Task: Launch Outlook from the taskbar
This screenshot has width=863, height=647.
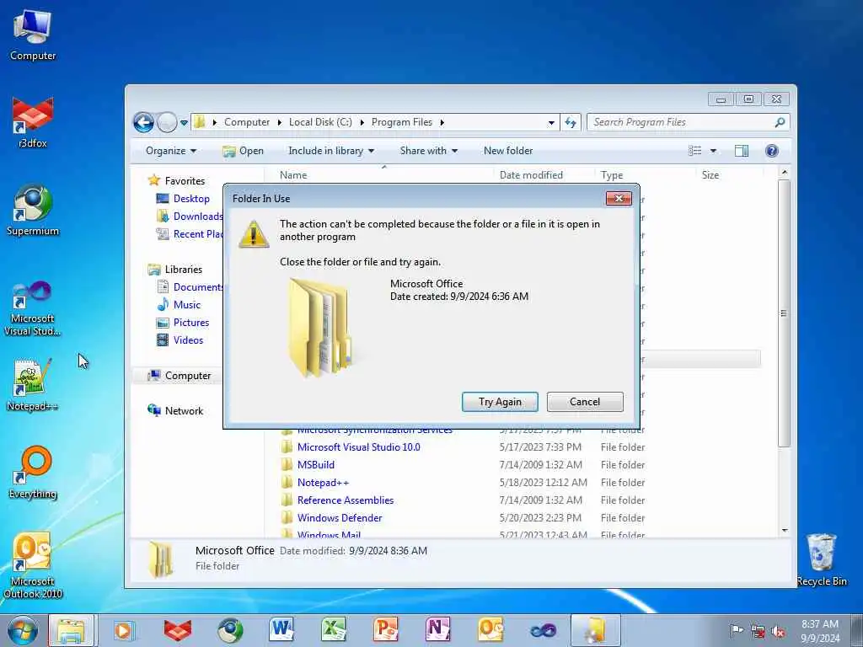Action: point(490,630)
